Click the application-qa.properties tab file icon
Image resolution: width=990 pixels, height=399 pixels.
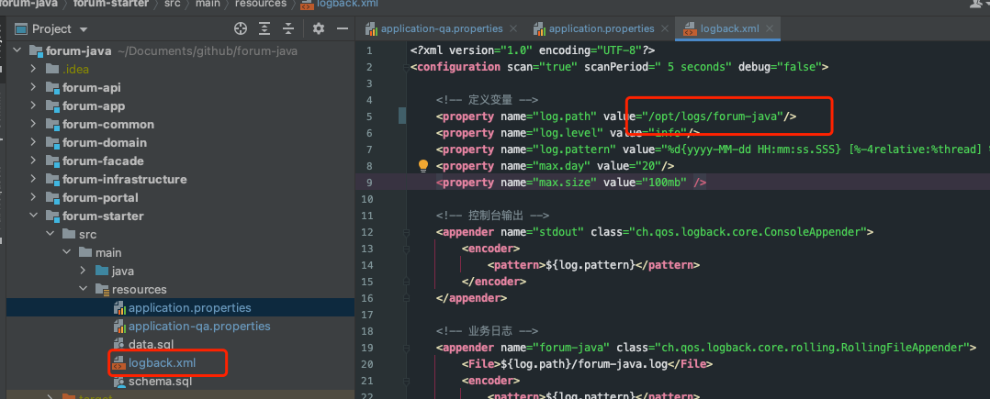click(372, 28)
